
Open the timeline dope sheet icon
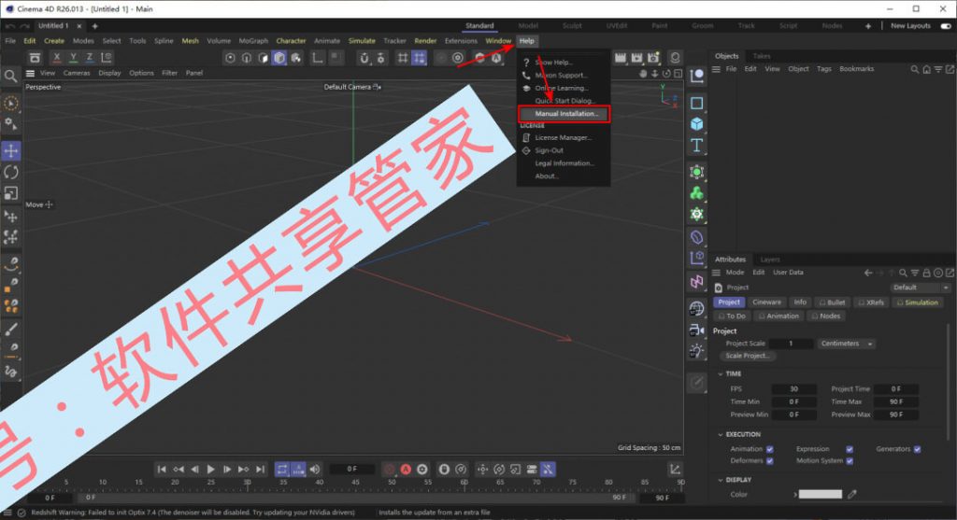(675, 469)
